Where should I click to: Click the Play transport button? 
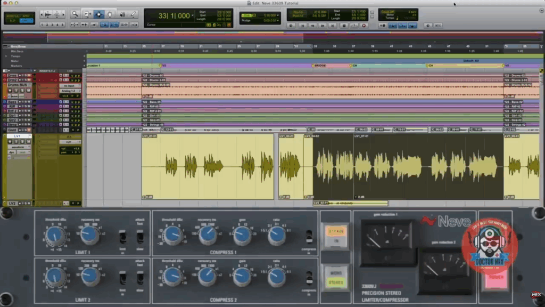point(354,26)
